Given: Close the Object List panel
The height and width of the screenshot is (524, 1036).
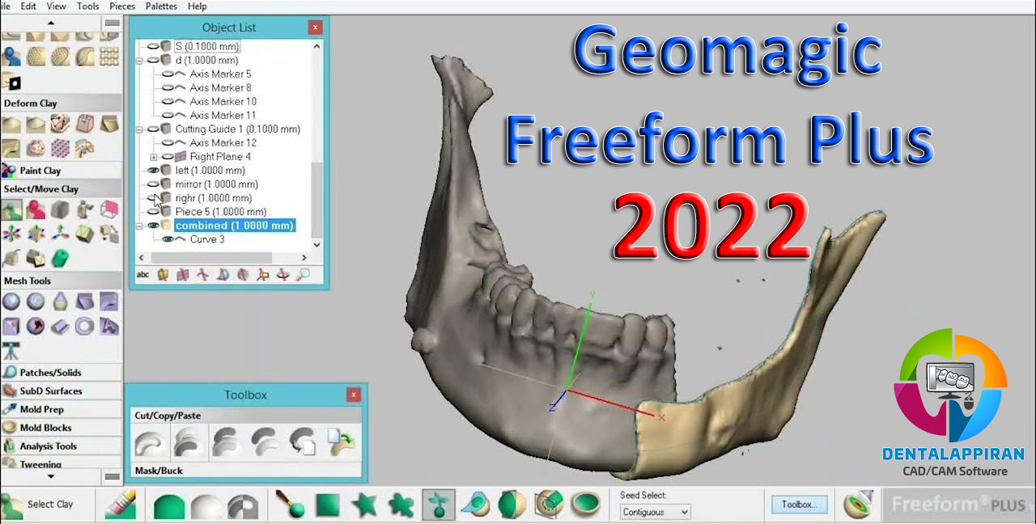Looking at the screenshot, I should tap(316, 27).
